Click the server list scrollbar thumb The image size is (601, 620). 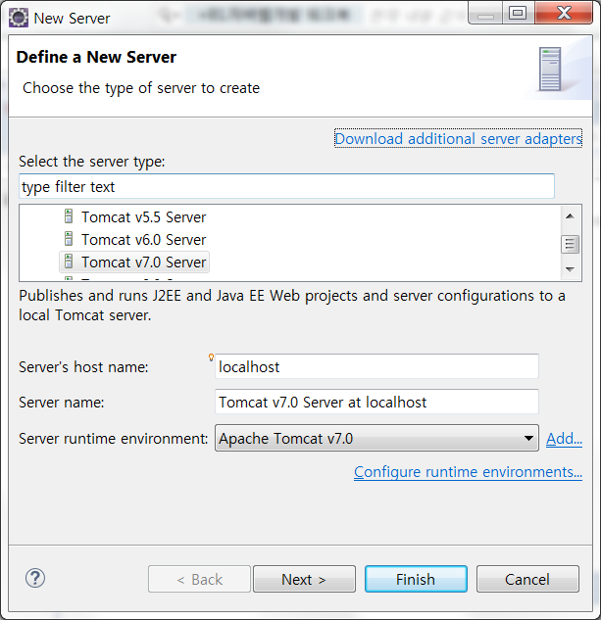click(x=571, y=244)
